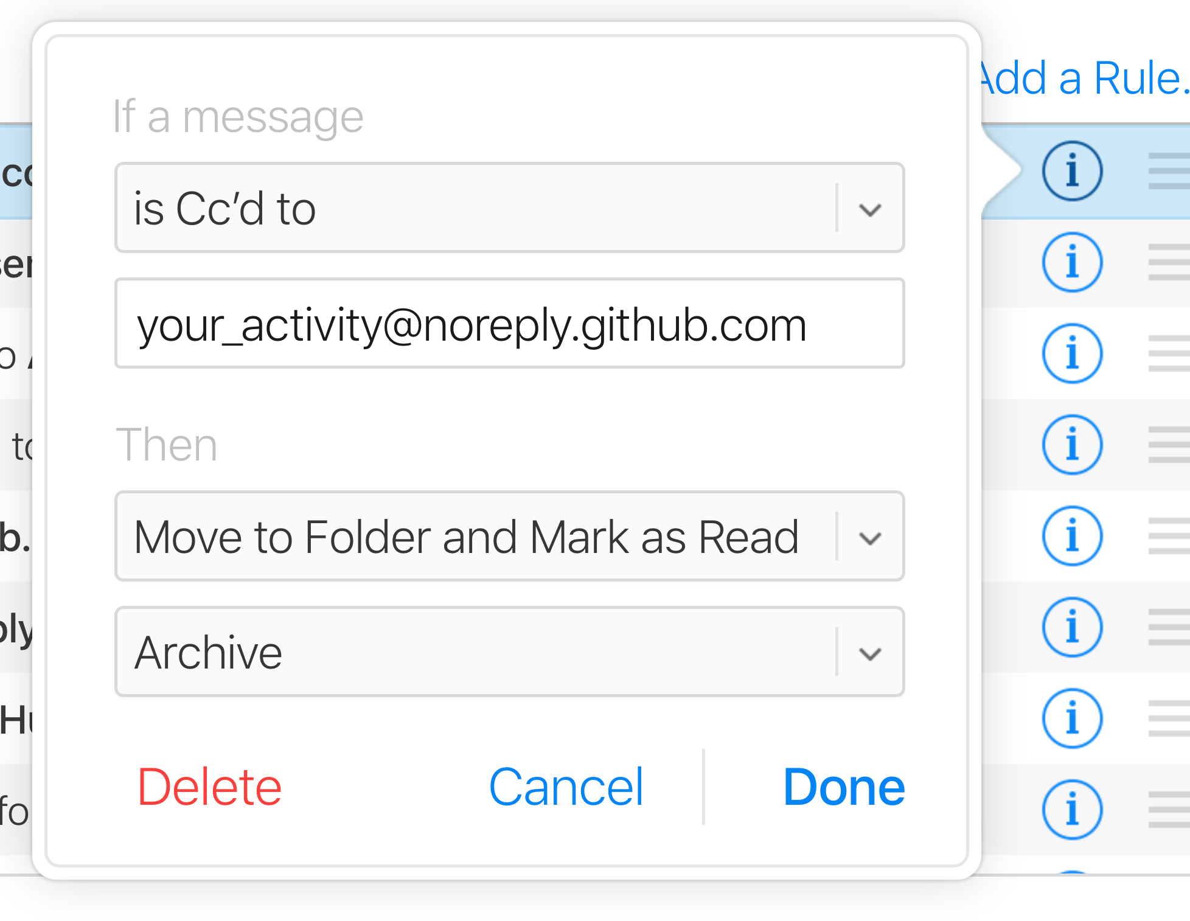Click reorder handle on the eighth rule row
The height and width of the screenshot is (921, 1190).
coord(1169,810)
